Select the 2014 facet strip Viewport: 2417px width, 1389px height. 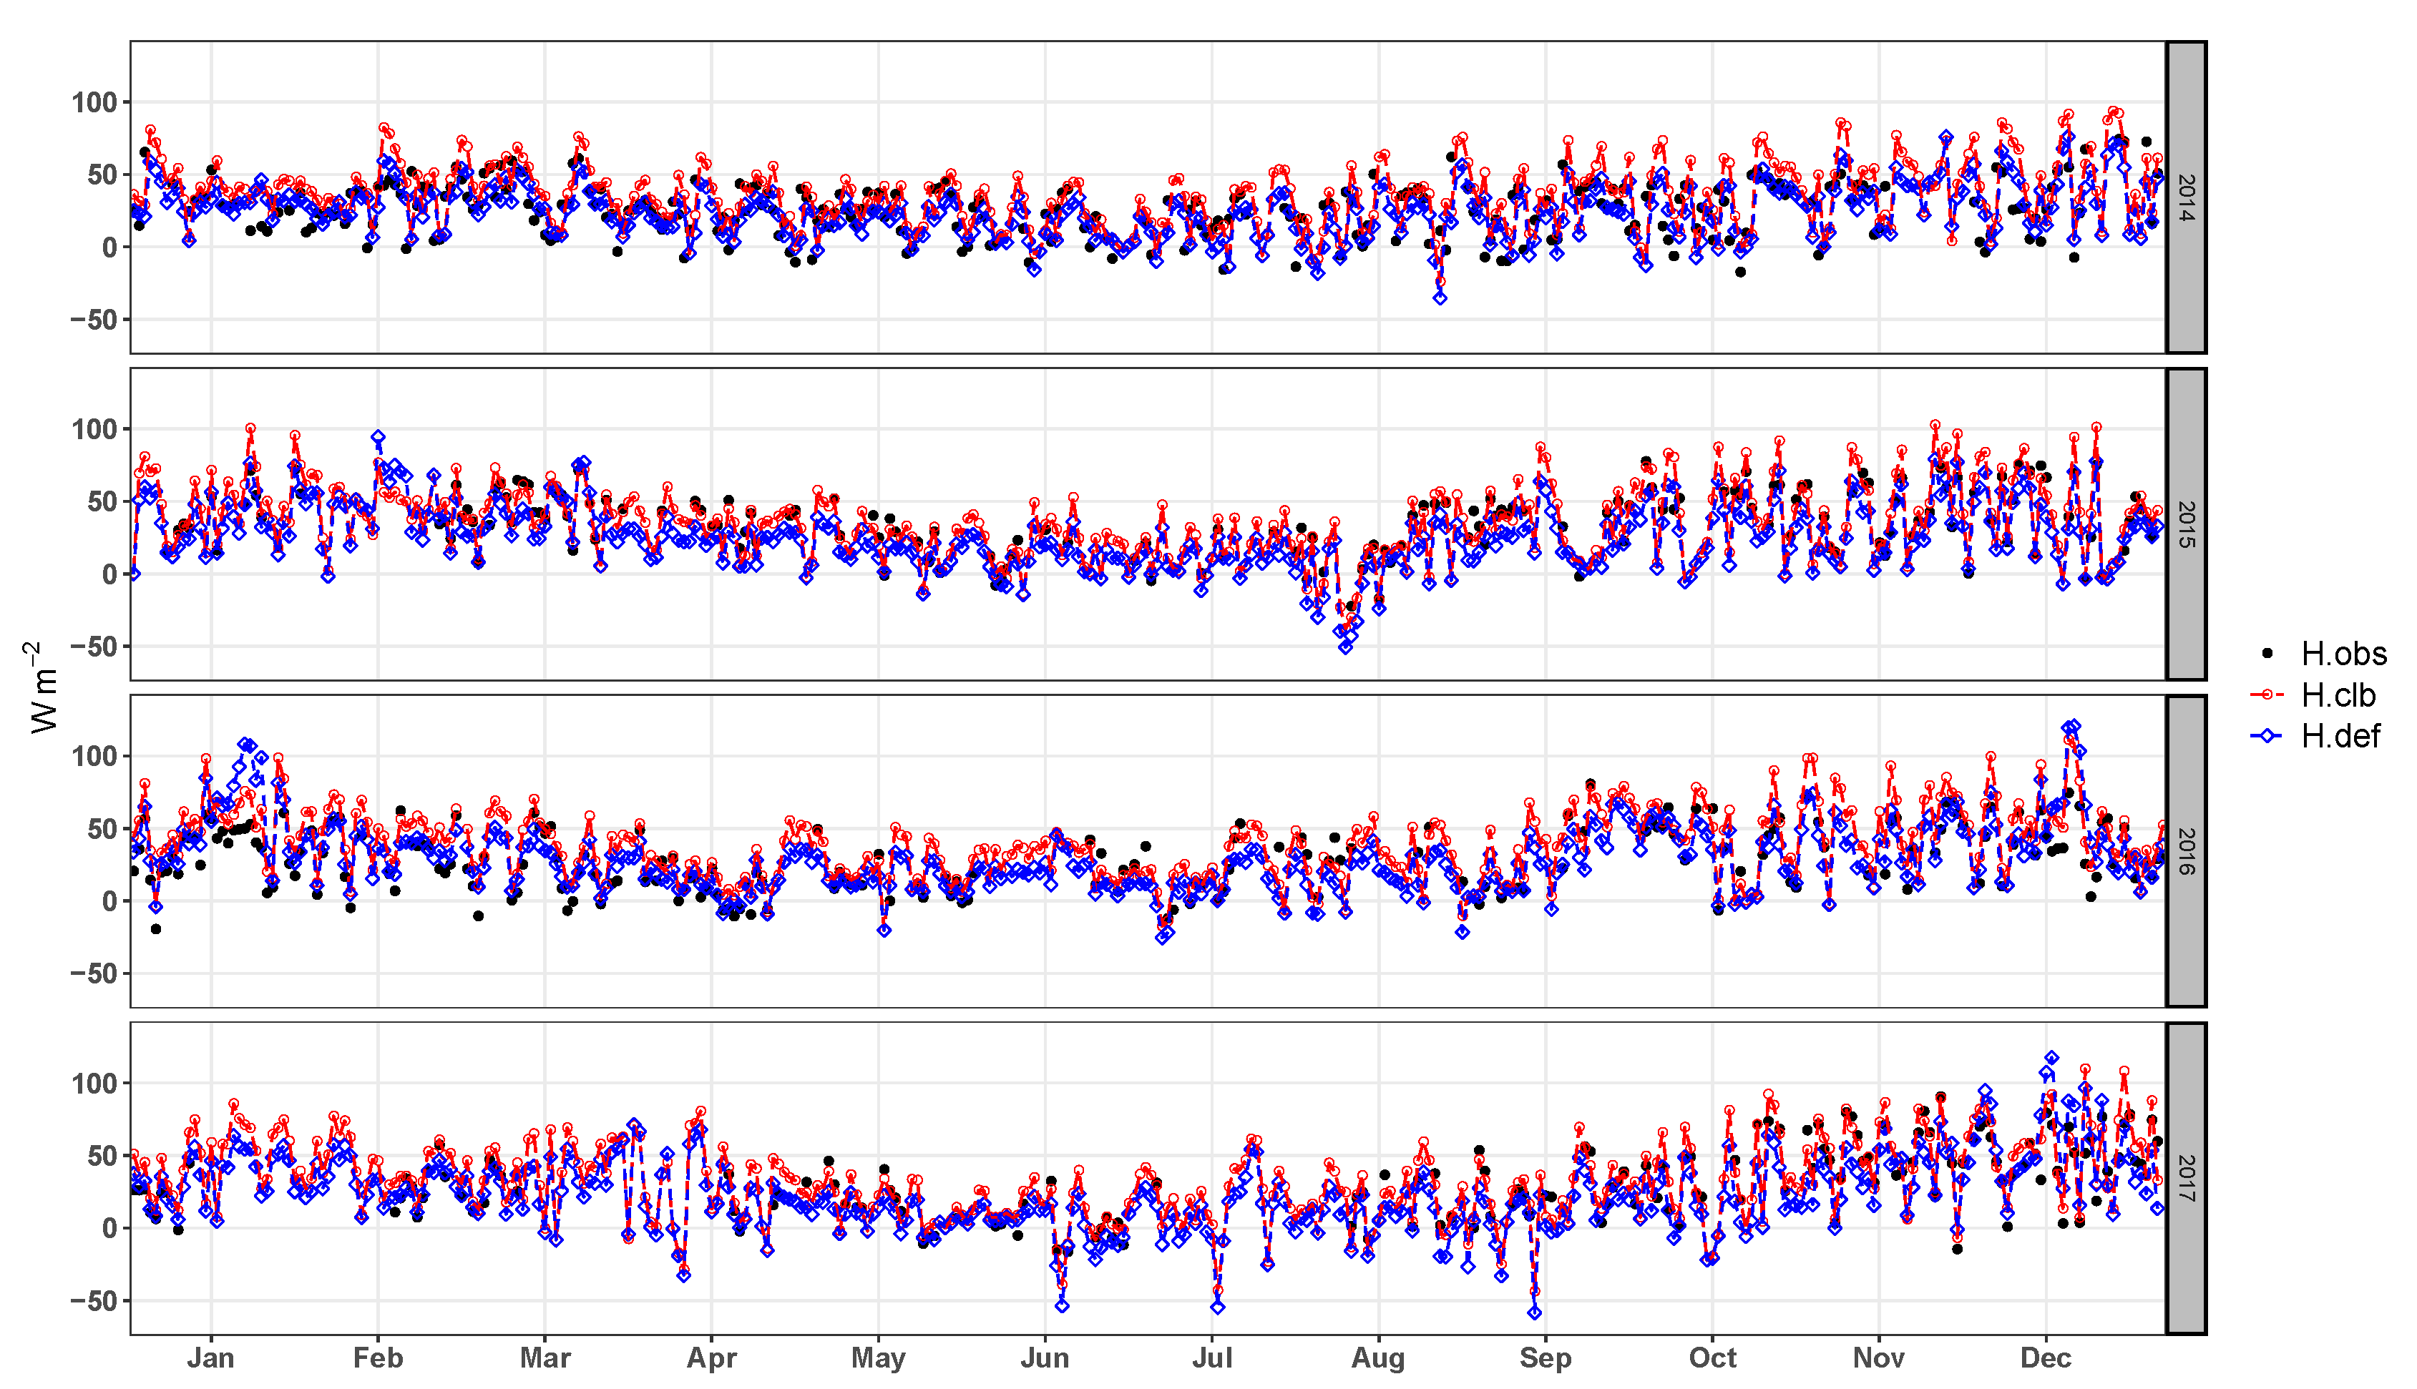pyautogui.click(x=2186, y=197)
